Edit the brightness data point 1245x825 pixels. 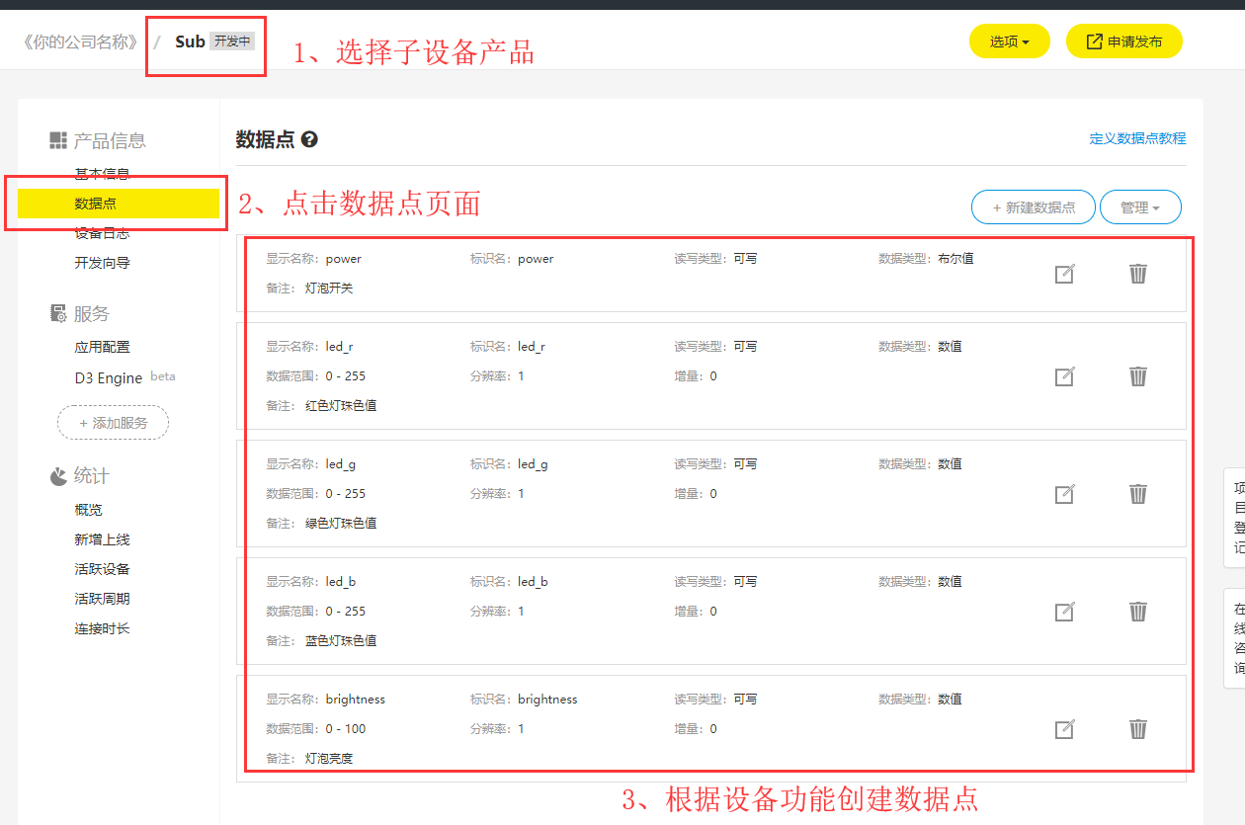click(x=1064, y=728)
